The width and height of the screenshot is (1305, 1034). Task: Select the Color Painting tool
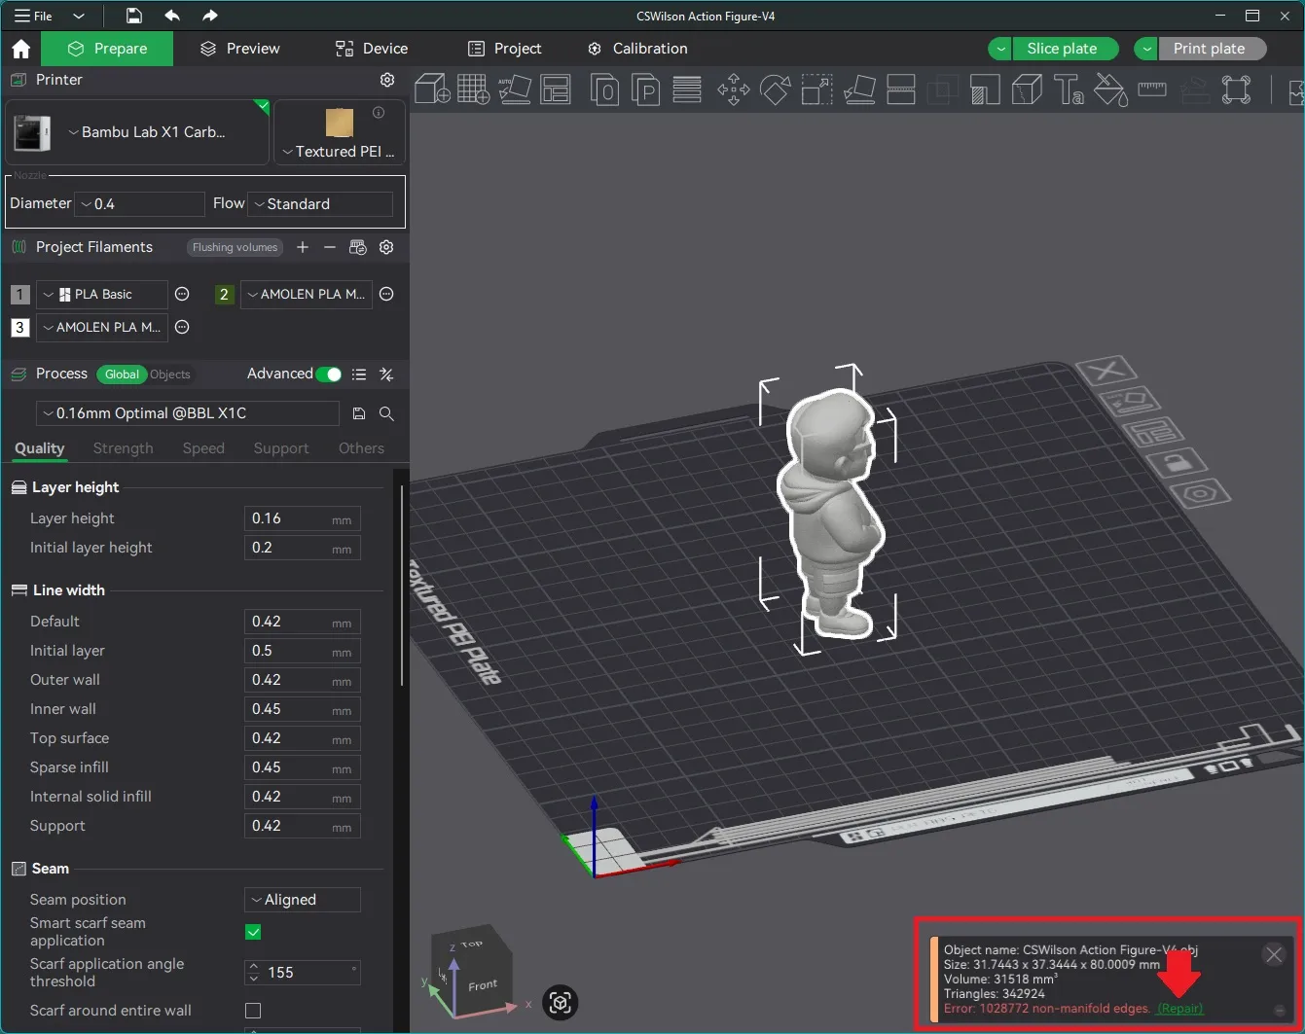coord(1110,89)
